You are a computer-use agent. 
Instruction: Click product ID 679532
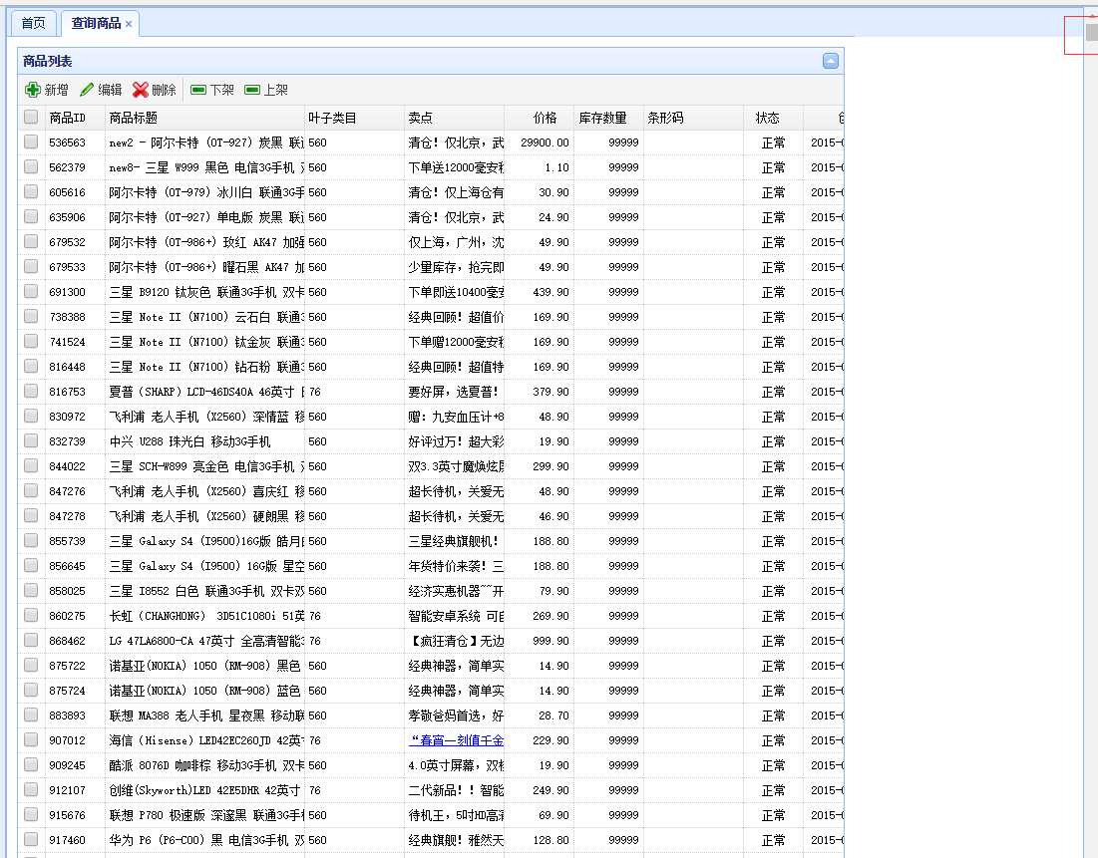pyautogui.click(x=67, y=242)
